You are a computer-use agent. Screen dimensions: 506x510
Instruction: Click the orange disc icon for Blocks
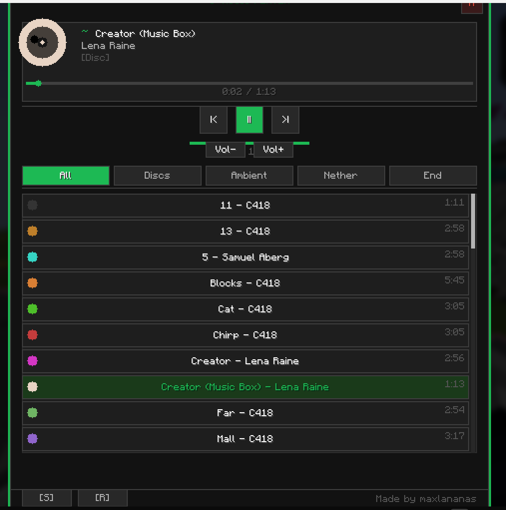coord(32,283)
